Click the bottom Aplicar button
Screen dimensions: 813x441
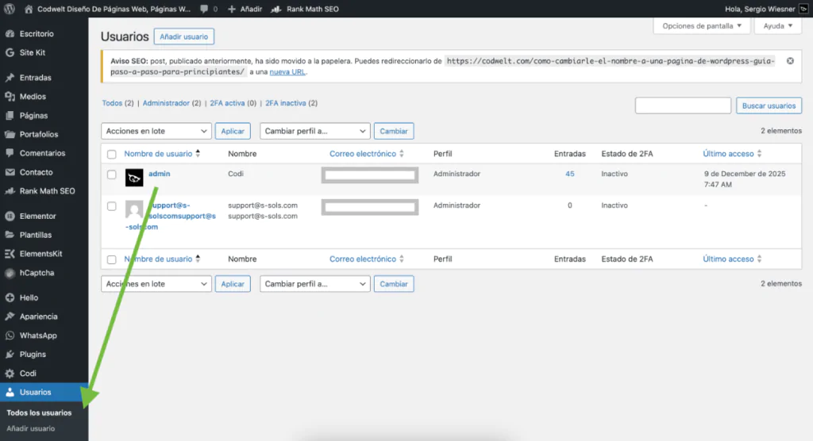[x=233, y=284]
